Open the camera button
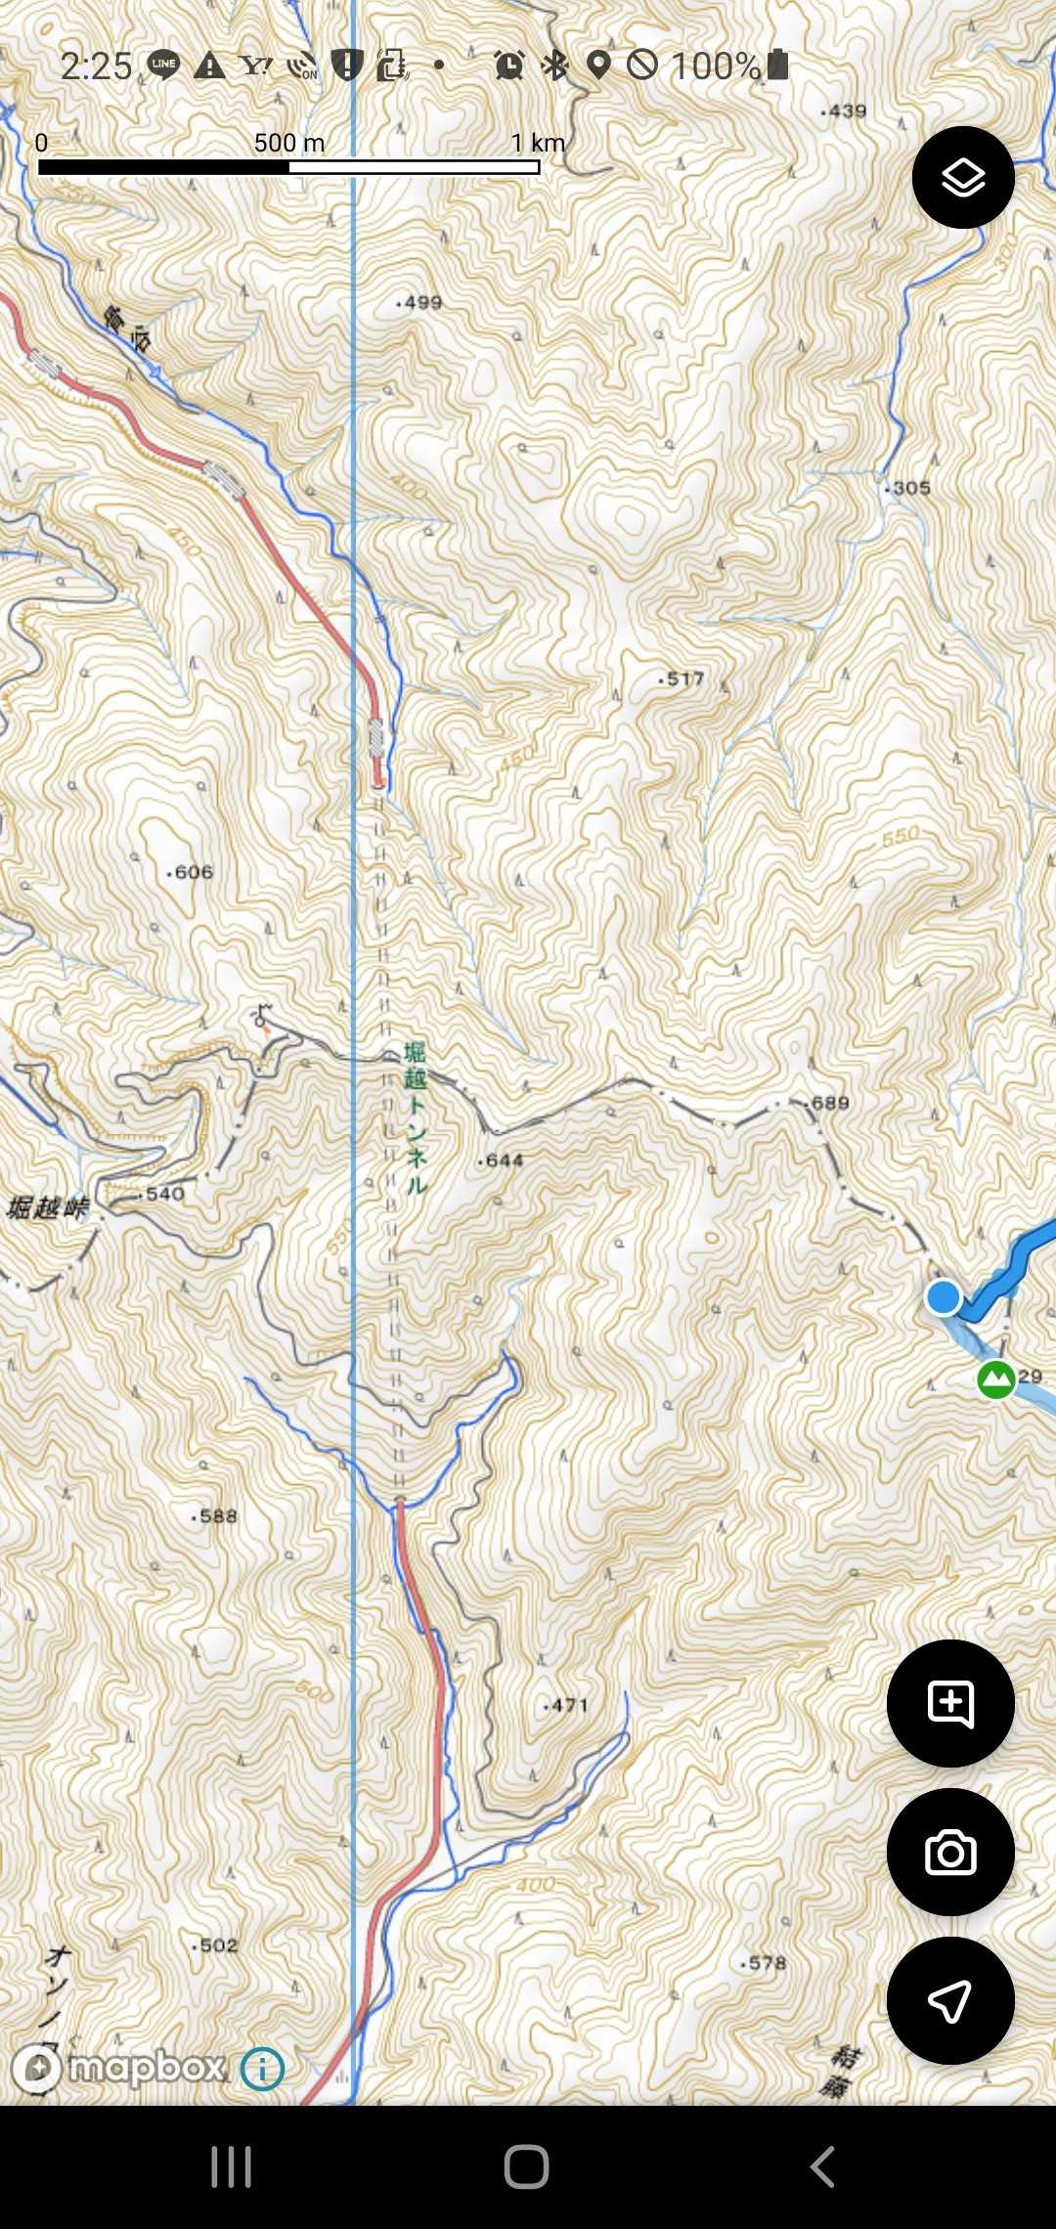 pos(950,1852)
